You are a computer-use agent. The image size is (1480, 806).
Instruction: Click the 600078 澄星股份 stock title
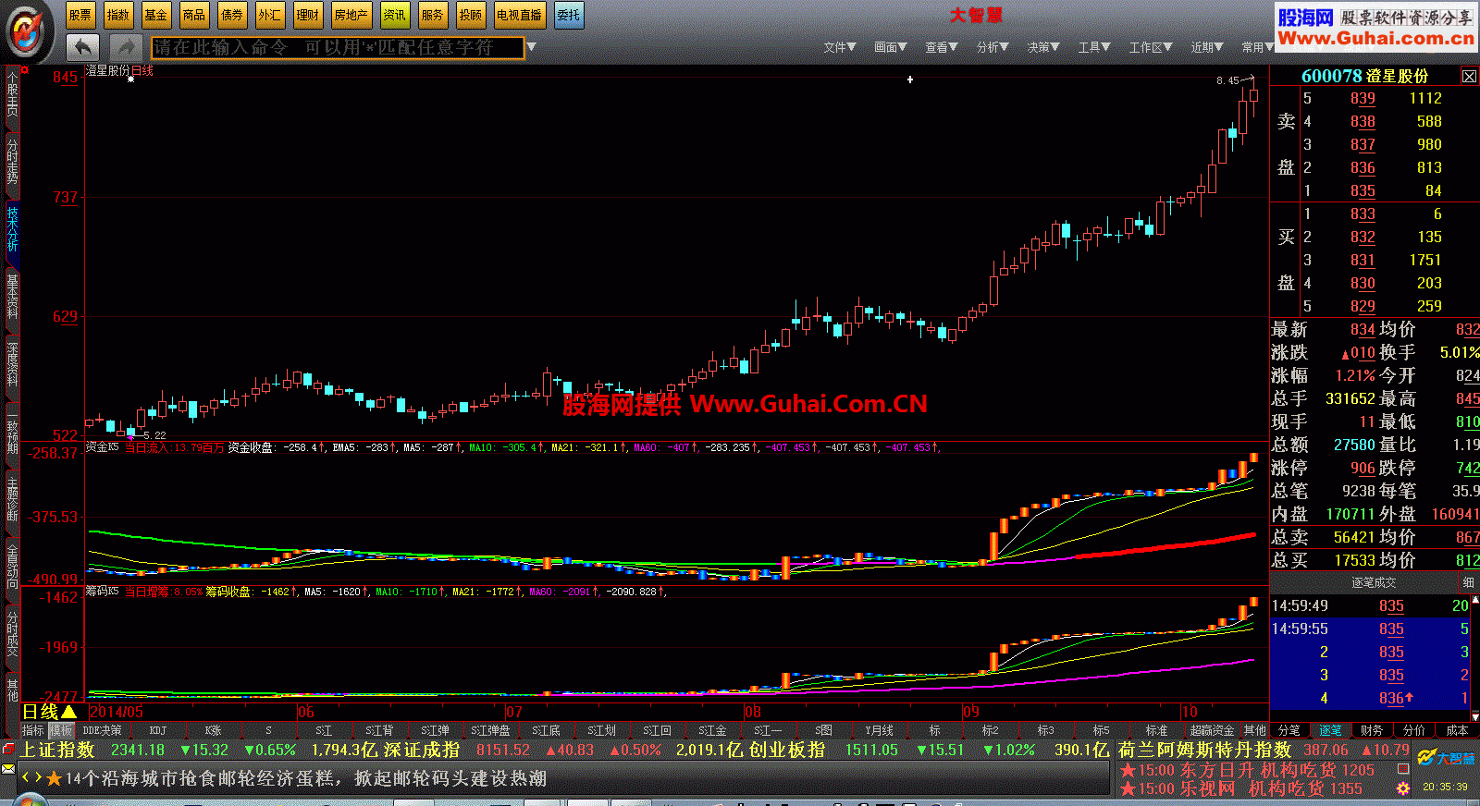(1364, 76)
